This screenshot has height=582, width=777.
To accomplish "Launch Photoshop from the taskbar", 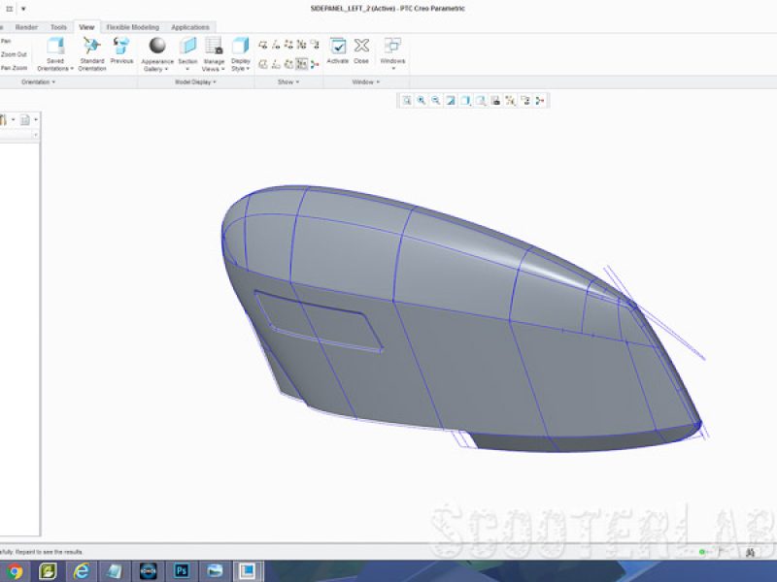I will tap(182, 571).
